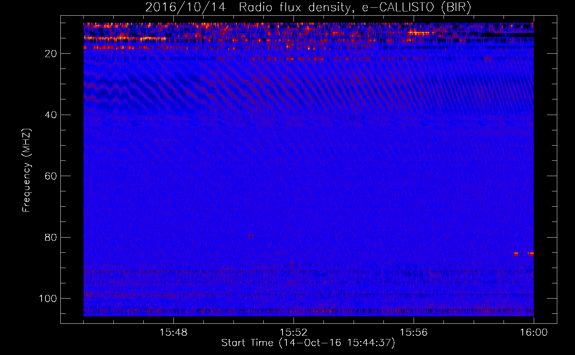The height and width of the screenshot is (355, 575).
Task: Click the frequency tick label '100'
Action: coord(48,299)
